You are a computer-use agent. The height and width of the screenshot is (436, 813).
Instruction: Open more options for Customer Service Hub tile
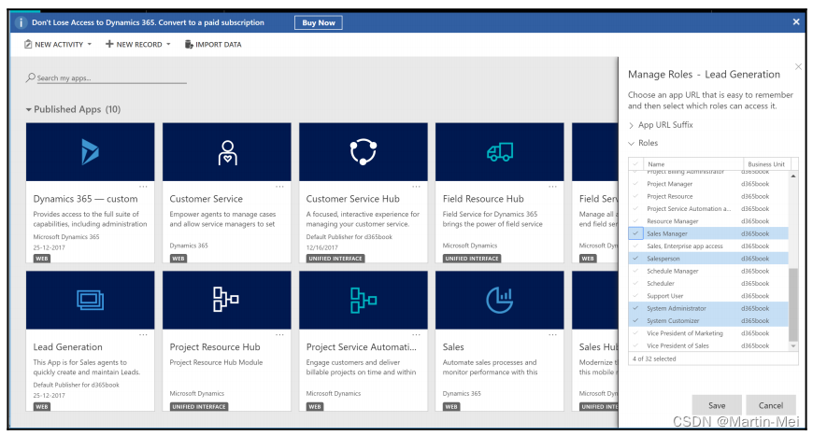(416, 187)
